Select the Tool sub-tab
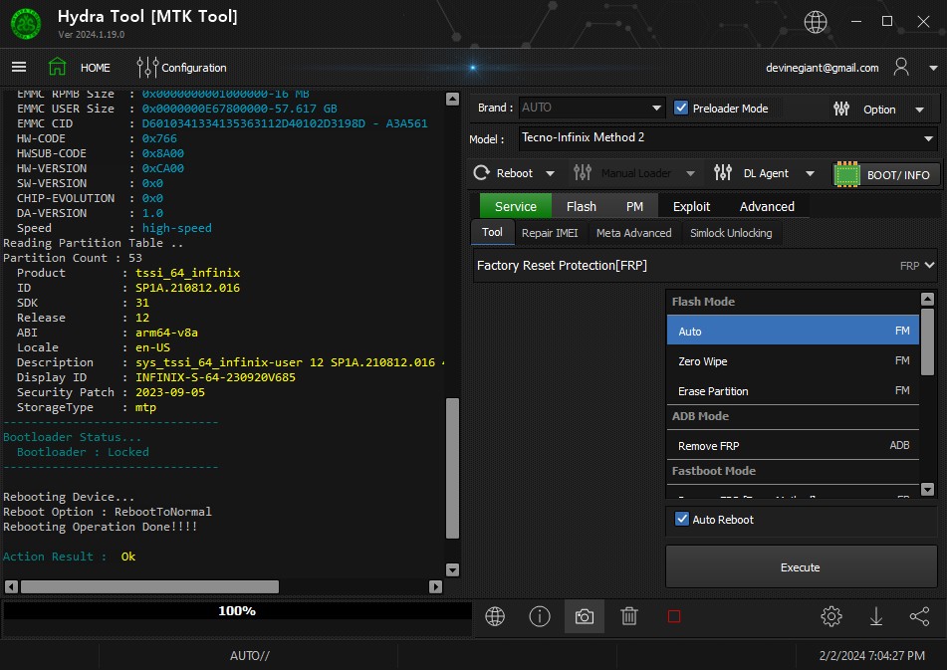The width and height of the screenshot is (947, 670). click(x=492, y=232)
